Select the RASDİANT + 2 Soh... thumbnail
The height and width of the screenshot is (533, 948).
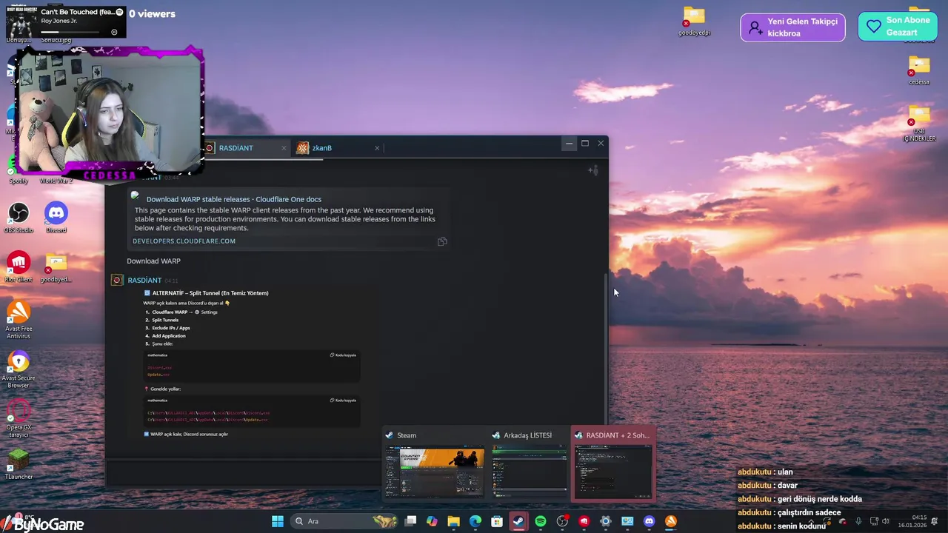pyautogui.click(x=613, y=463)
